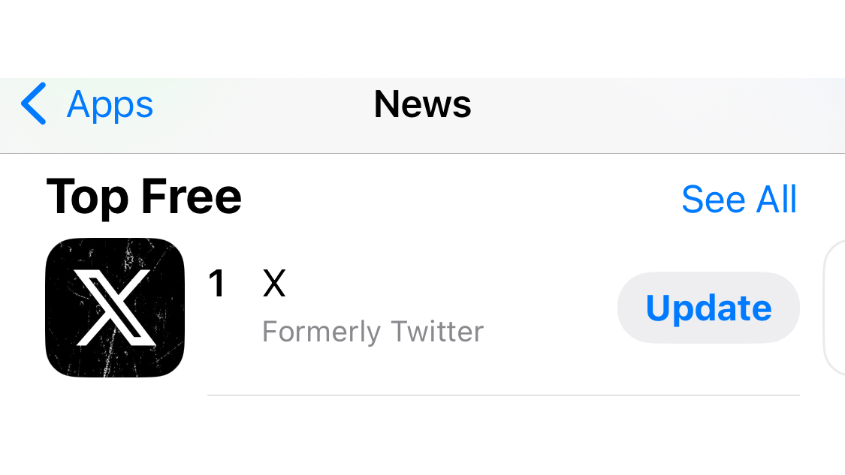Go back to Apps label
Image resolution: width=845 pixels, height=475 pixels.
coord(110,104)
